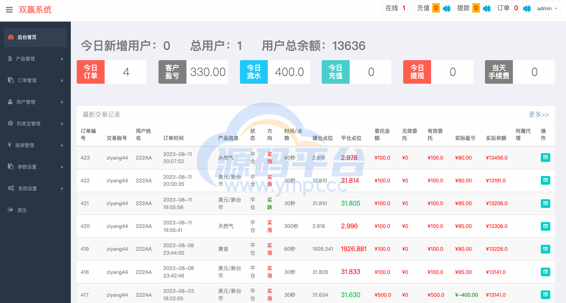
Task: Open 订单管理 menu item
Action: [x=35, y=81]
